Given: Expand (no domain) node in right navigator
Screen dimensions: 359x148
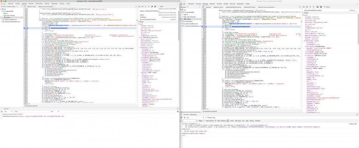Looking at the screenshot, I should coord(182,22).
